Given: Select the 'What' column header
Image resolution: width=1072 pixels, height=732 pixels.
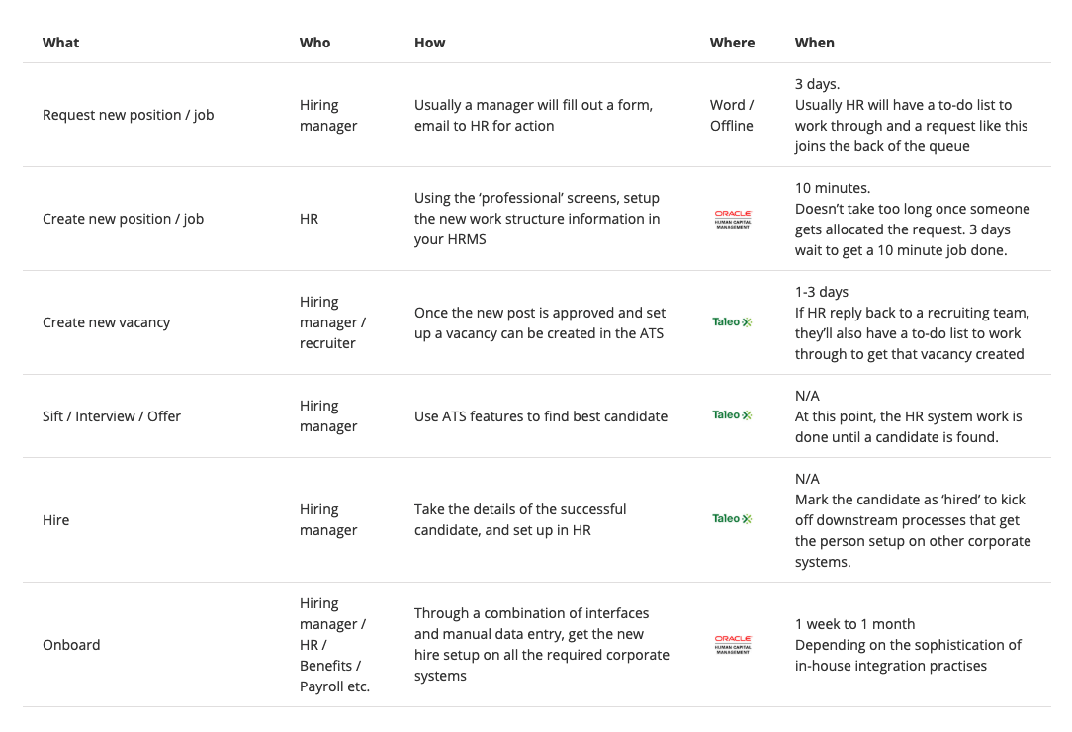Looking at the screenshot, I should tap(61, 43).
